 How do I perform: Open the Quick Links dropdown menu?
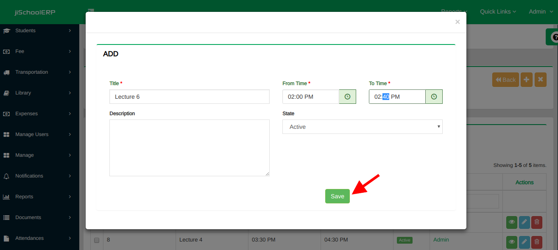(498, 11)
